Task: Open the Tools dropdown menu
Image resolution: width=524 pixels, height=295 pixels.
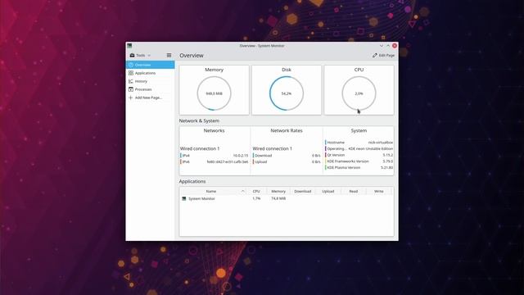Action: [x=140, y=55]
